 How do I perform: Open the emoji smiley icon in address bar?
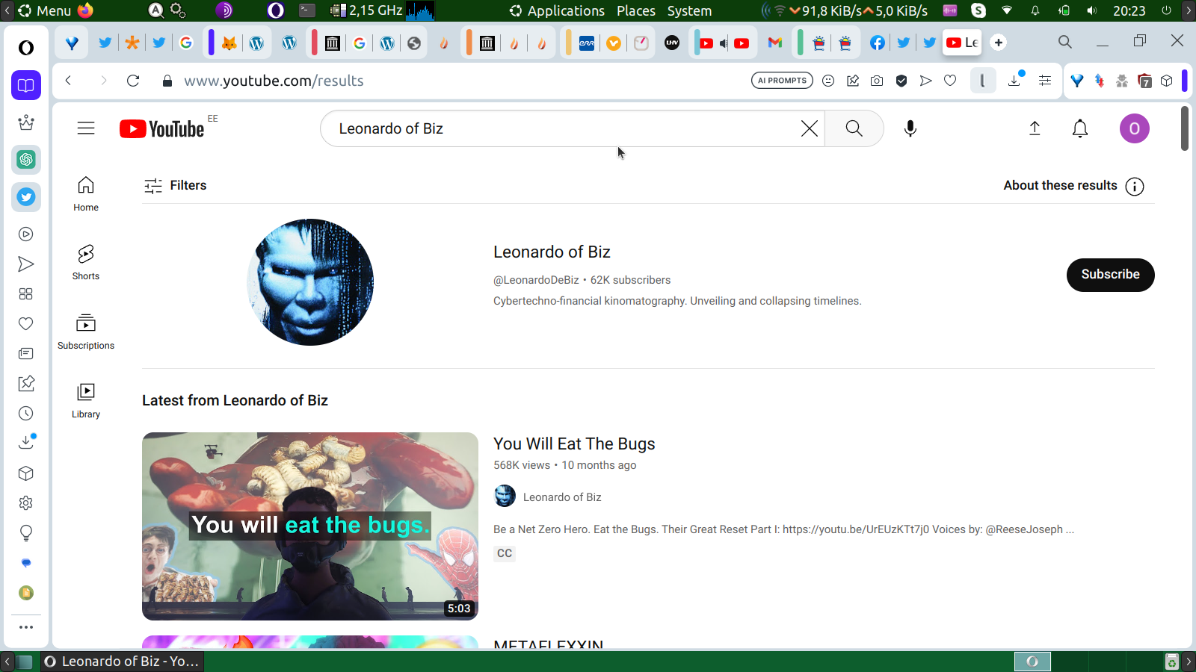(x=828, y=81)
